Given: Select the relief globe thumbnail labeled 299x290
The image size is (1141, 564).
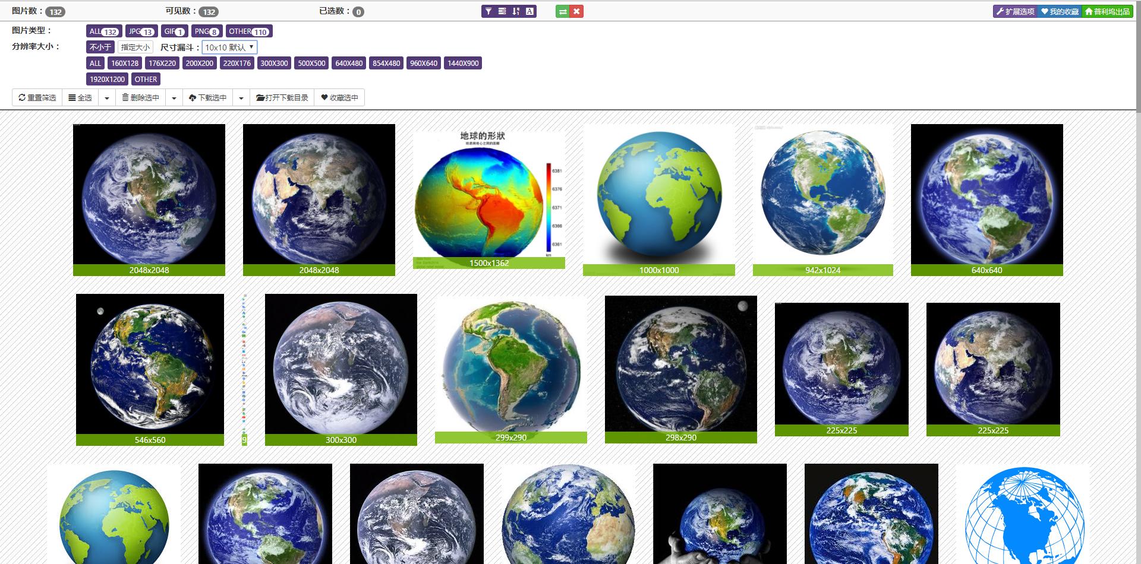Looking at the screenshot, I should (x=511, y=370).
